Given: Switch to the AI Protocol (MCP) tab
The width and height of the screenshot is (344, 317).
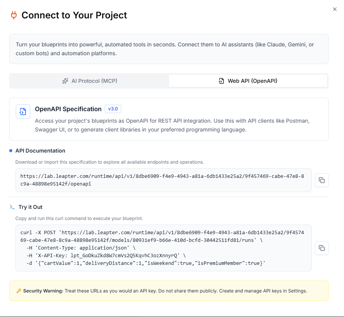Looking at the screenshot, I should coord(89,80).
